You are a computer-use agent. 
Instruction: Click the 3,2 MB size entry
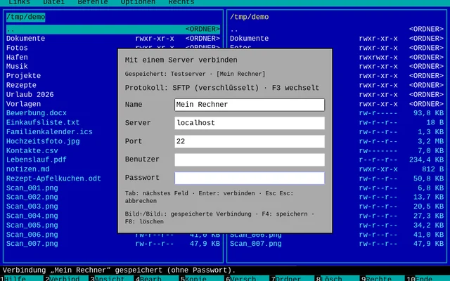pyautogui.click(x=430, y=141)
